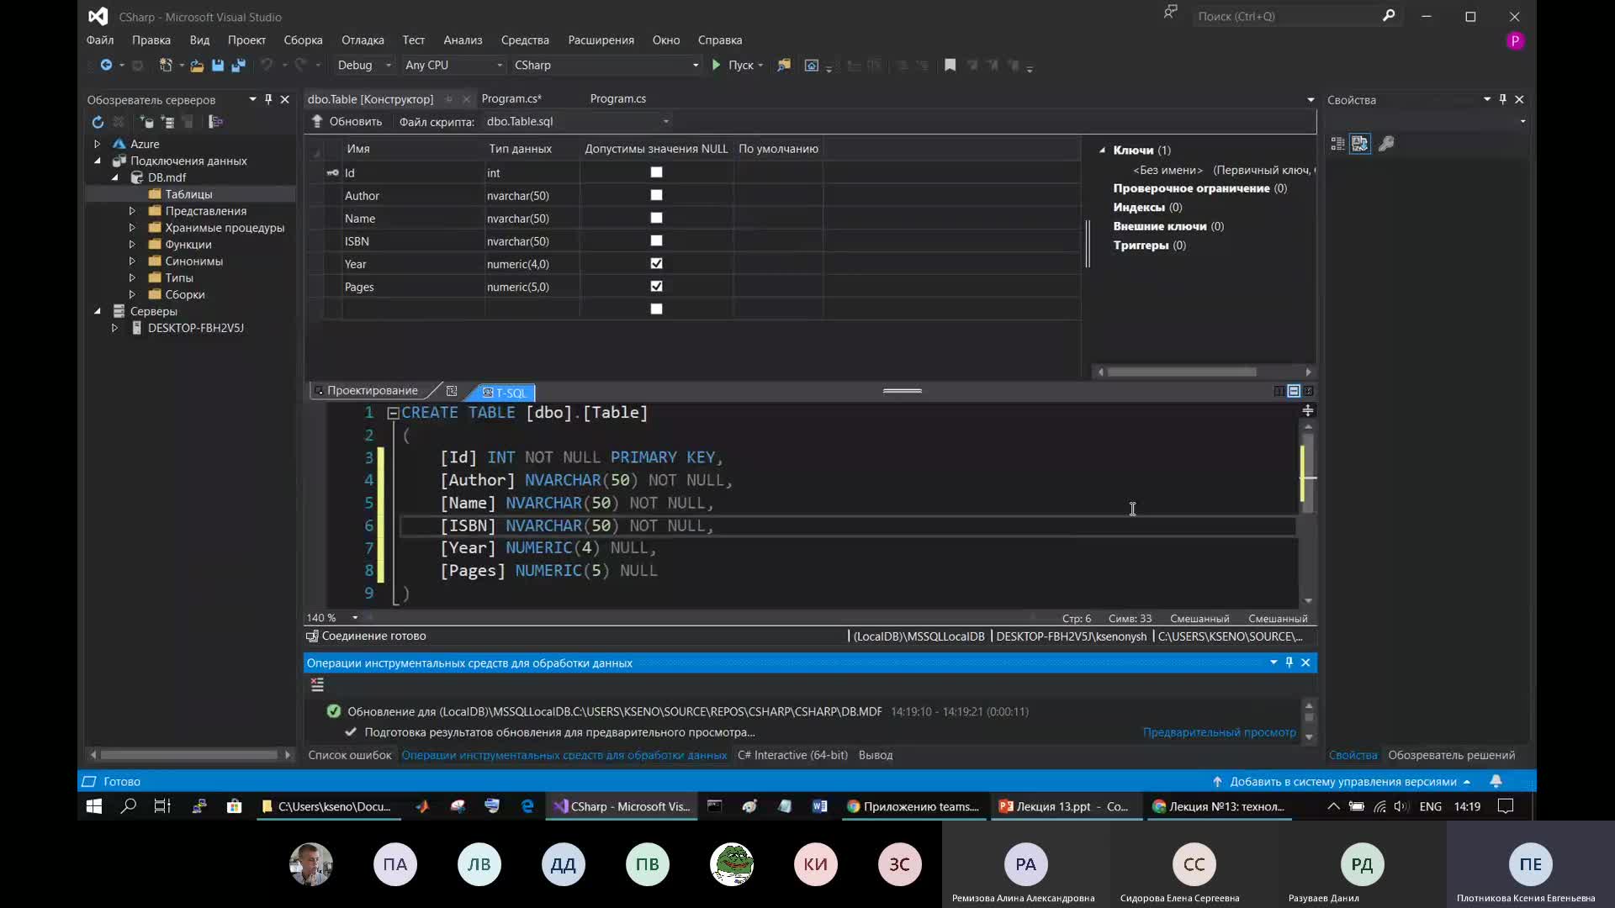The width and height of the screenshot is (1615, 908).
Task: Save the current file with disk icon
Action: tap(218, 65)
